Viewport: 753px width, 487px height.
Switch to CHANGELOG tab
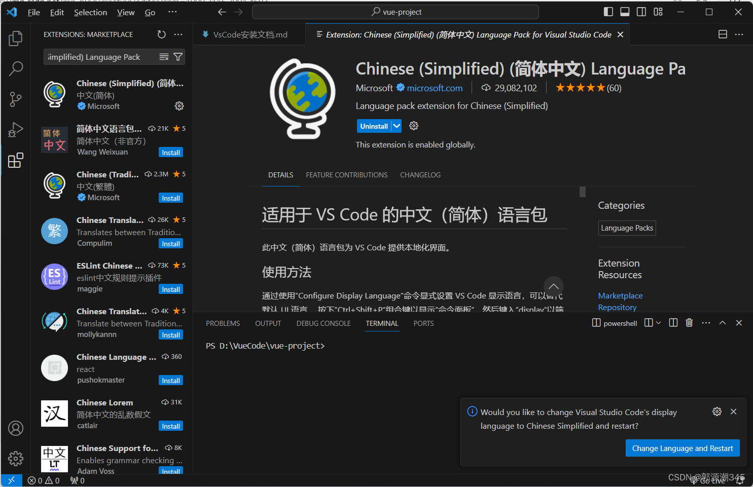pos(420,175)
